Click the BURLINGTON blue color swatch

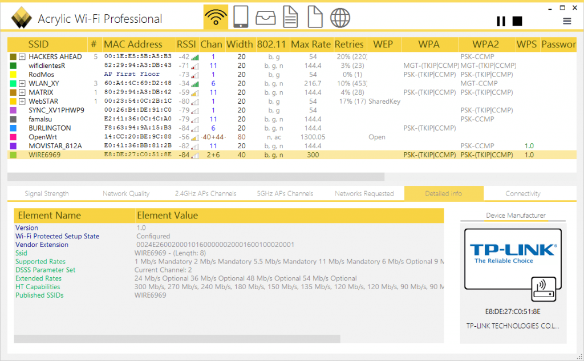pyautogui.click(x=13, y=128)
